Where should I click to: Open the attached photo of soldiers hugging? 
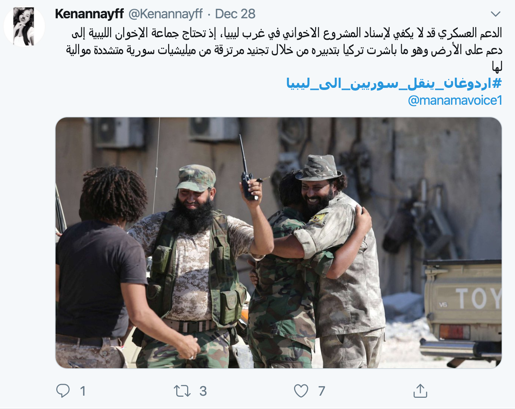(279, 243)
